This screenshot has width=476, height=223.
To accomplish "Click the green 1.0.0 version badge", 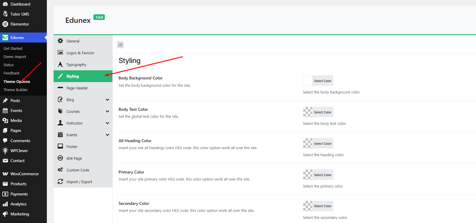I will click(99, 17).
